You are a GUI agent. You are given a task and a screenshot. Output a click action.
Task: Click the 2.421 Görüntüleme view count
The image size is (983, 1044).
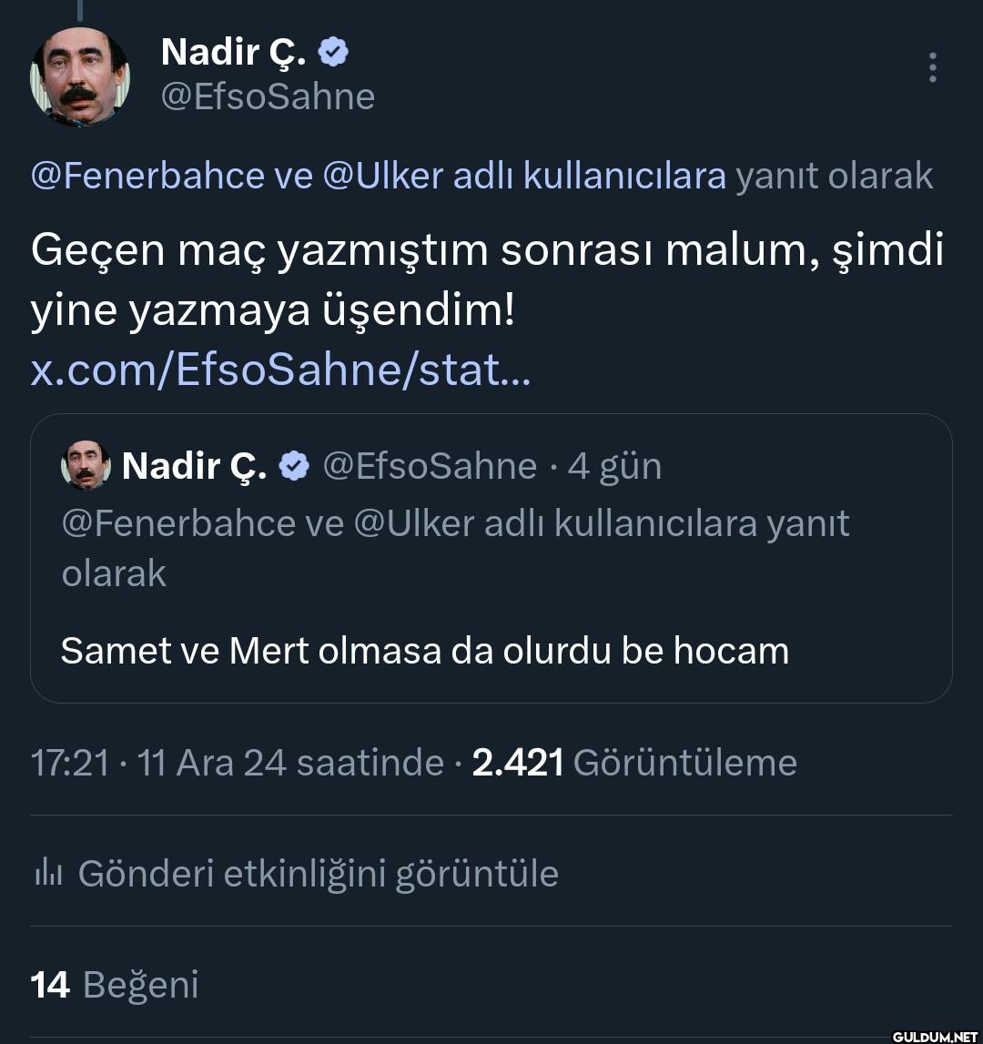click(634, 763)
